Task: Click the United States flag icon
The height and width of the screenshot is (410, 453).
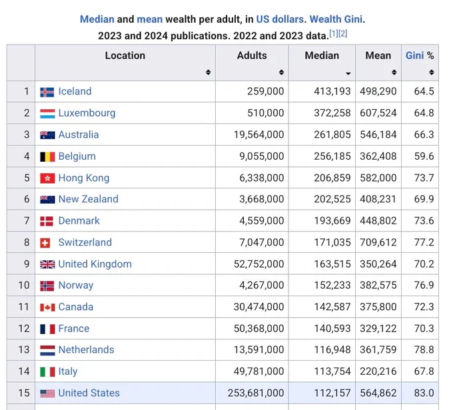Action: 47,393
